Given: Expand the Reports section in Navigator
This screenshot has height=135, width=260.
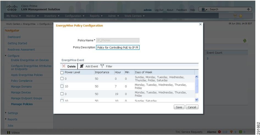Looking at the screenshot, I should (x=6, y=119).
